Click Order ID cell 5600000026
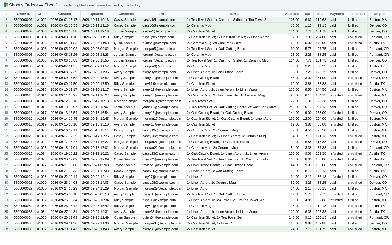392x245 pixels. pyautogui.click(x=24, y=165)
